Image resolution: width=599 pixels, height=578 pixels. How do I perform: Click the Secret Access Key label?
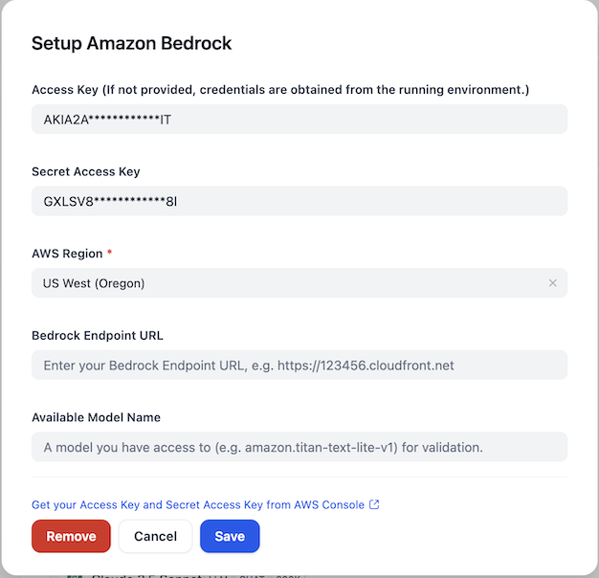tap(86, 171)
